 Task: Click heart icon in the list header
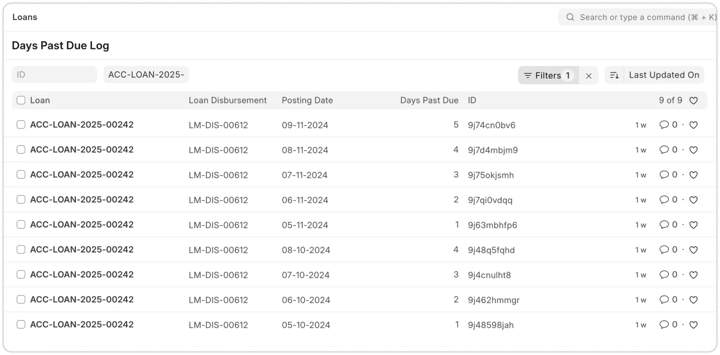(x=693, y=101)
